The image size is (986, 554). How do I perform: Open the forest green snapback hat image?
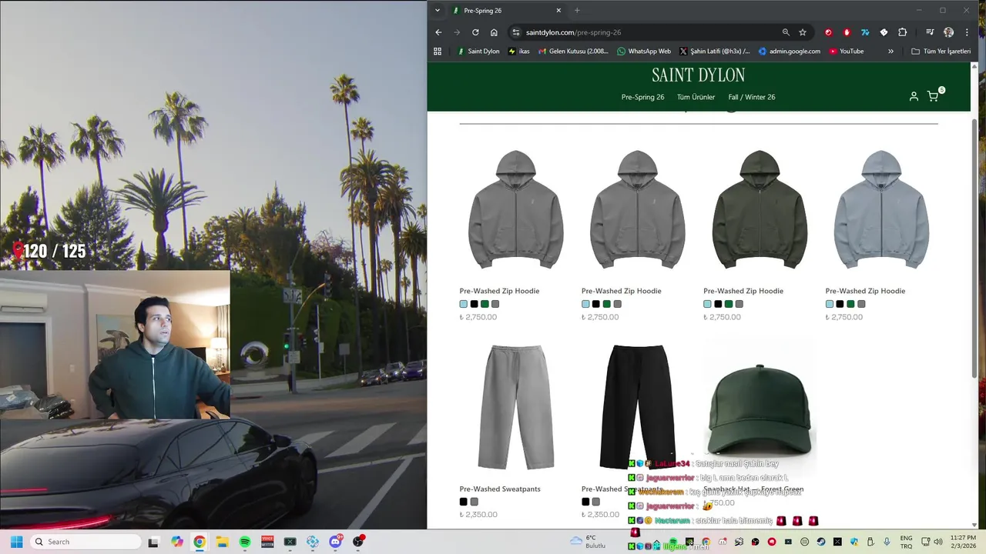tap(760, 409)
